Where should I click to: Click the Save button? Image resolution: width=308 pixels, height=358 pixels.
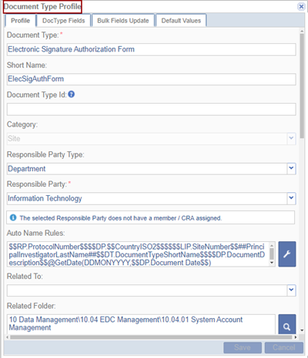243,347
